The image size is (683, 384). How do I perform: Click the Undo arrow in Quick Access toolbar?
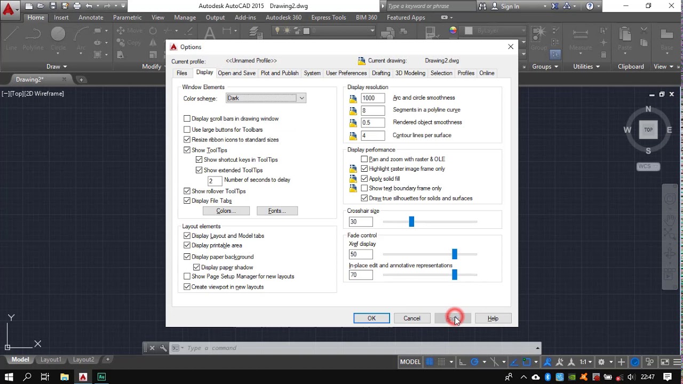89,6
